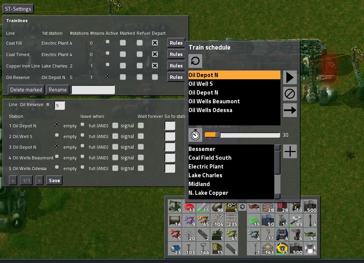Click the loop arrows icon under Train schedule
364x263 pixels.
pos(195,61)
